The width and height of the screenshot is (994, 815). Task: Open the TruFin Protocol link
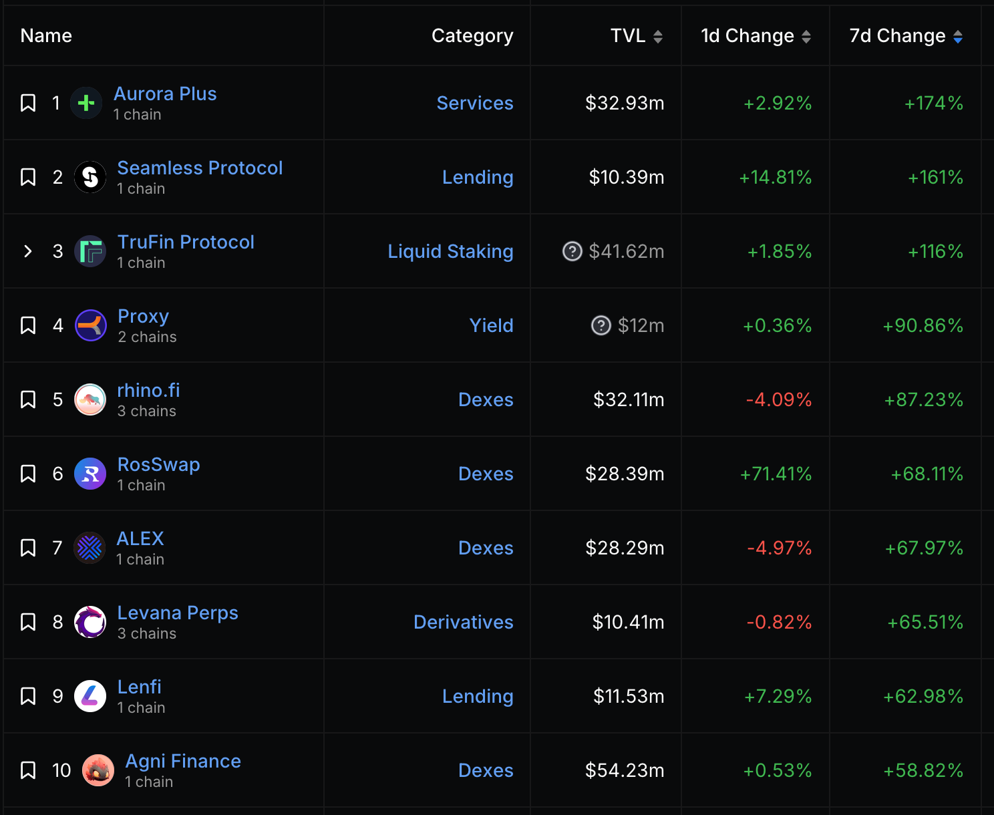[186, 242]
